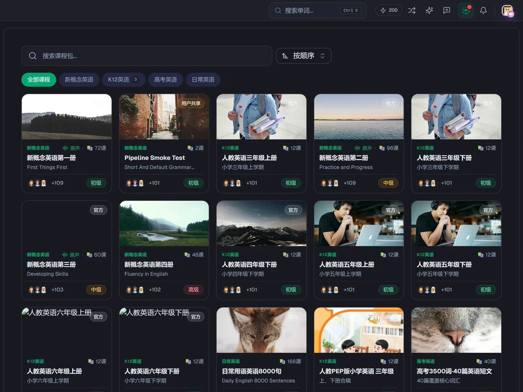
Task: Open the user avatar profile
Action: point(508,11)
